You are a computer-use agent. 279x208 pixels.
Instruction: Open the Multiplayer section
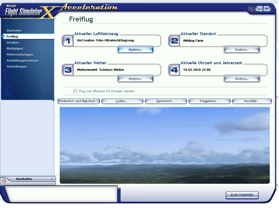click(x=15, y=48)
